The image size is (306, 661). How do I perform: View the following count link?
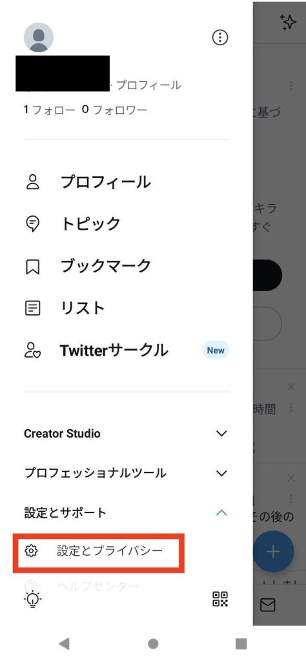(49, 110)
